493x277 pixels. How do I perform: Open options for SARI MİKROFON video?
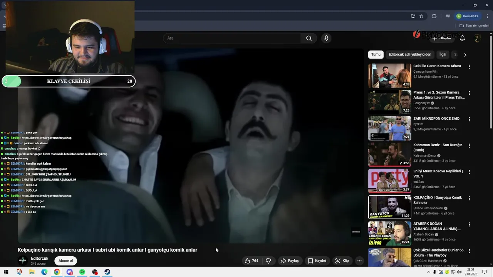point(469,119)
